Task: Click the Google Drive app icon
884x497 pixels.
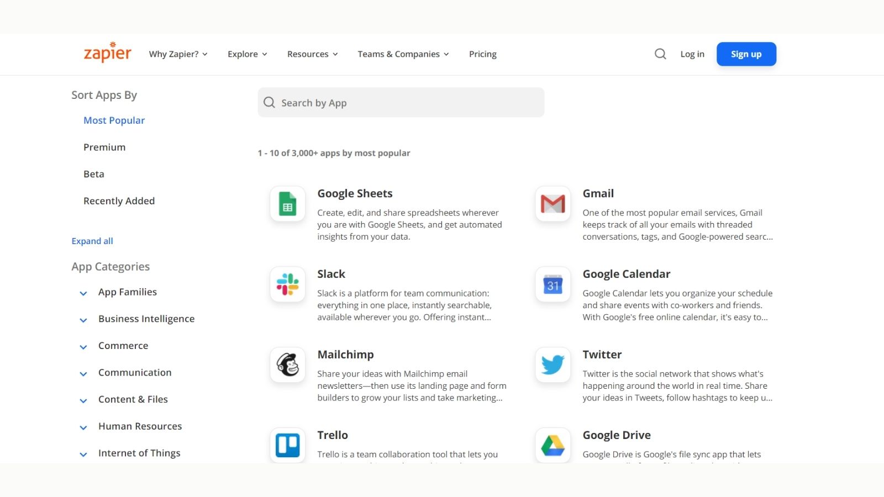Action: point(552,445)
